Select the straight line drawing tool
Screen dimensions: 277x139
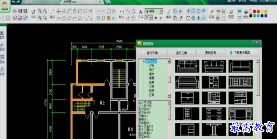[52, 12]
